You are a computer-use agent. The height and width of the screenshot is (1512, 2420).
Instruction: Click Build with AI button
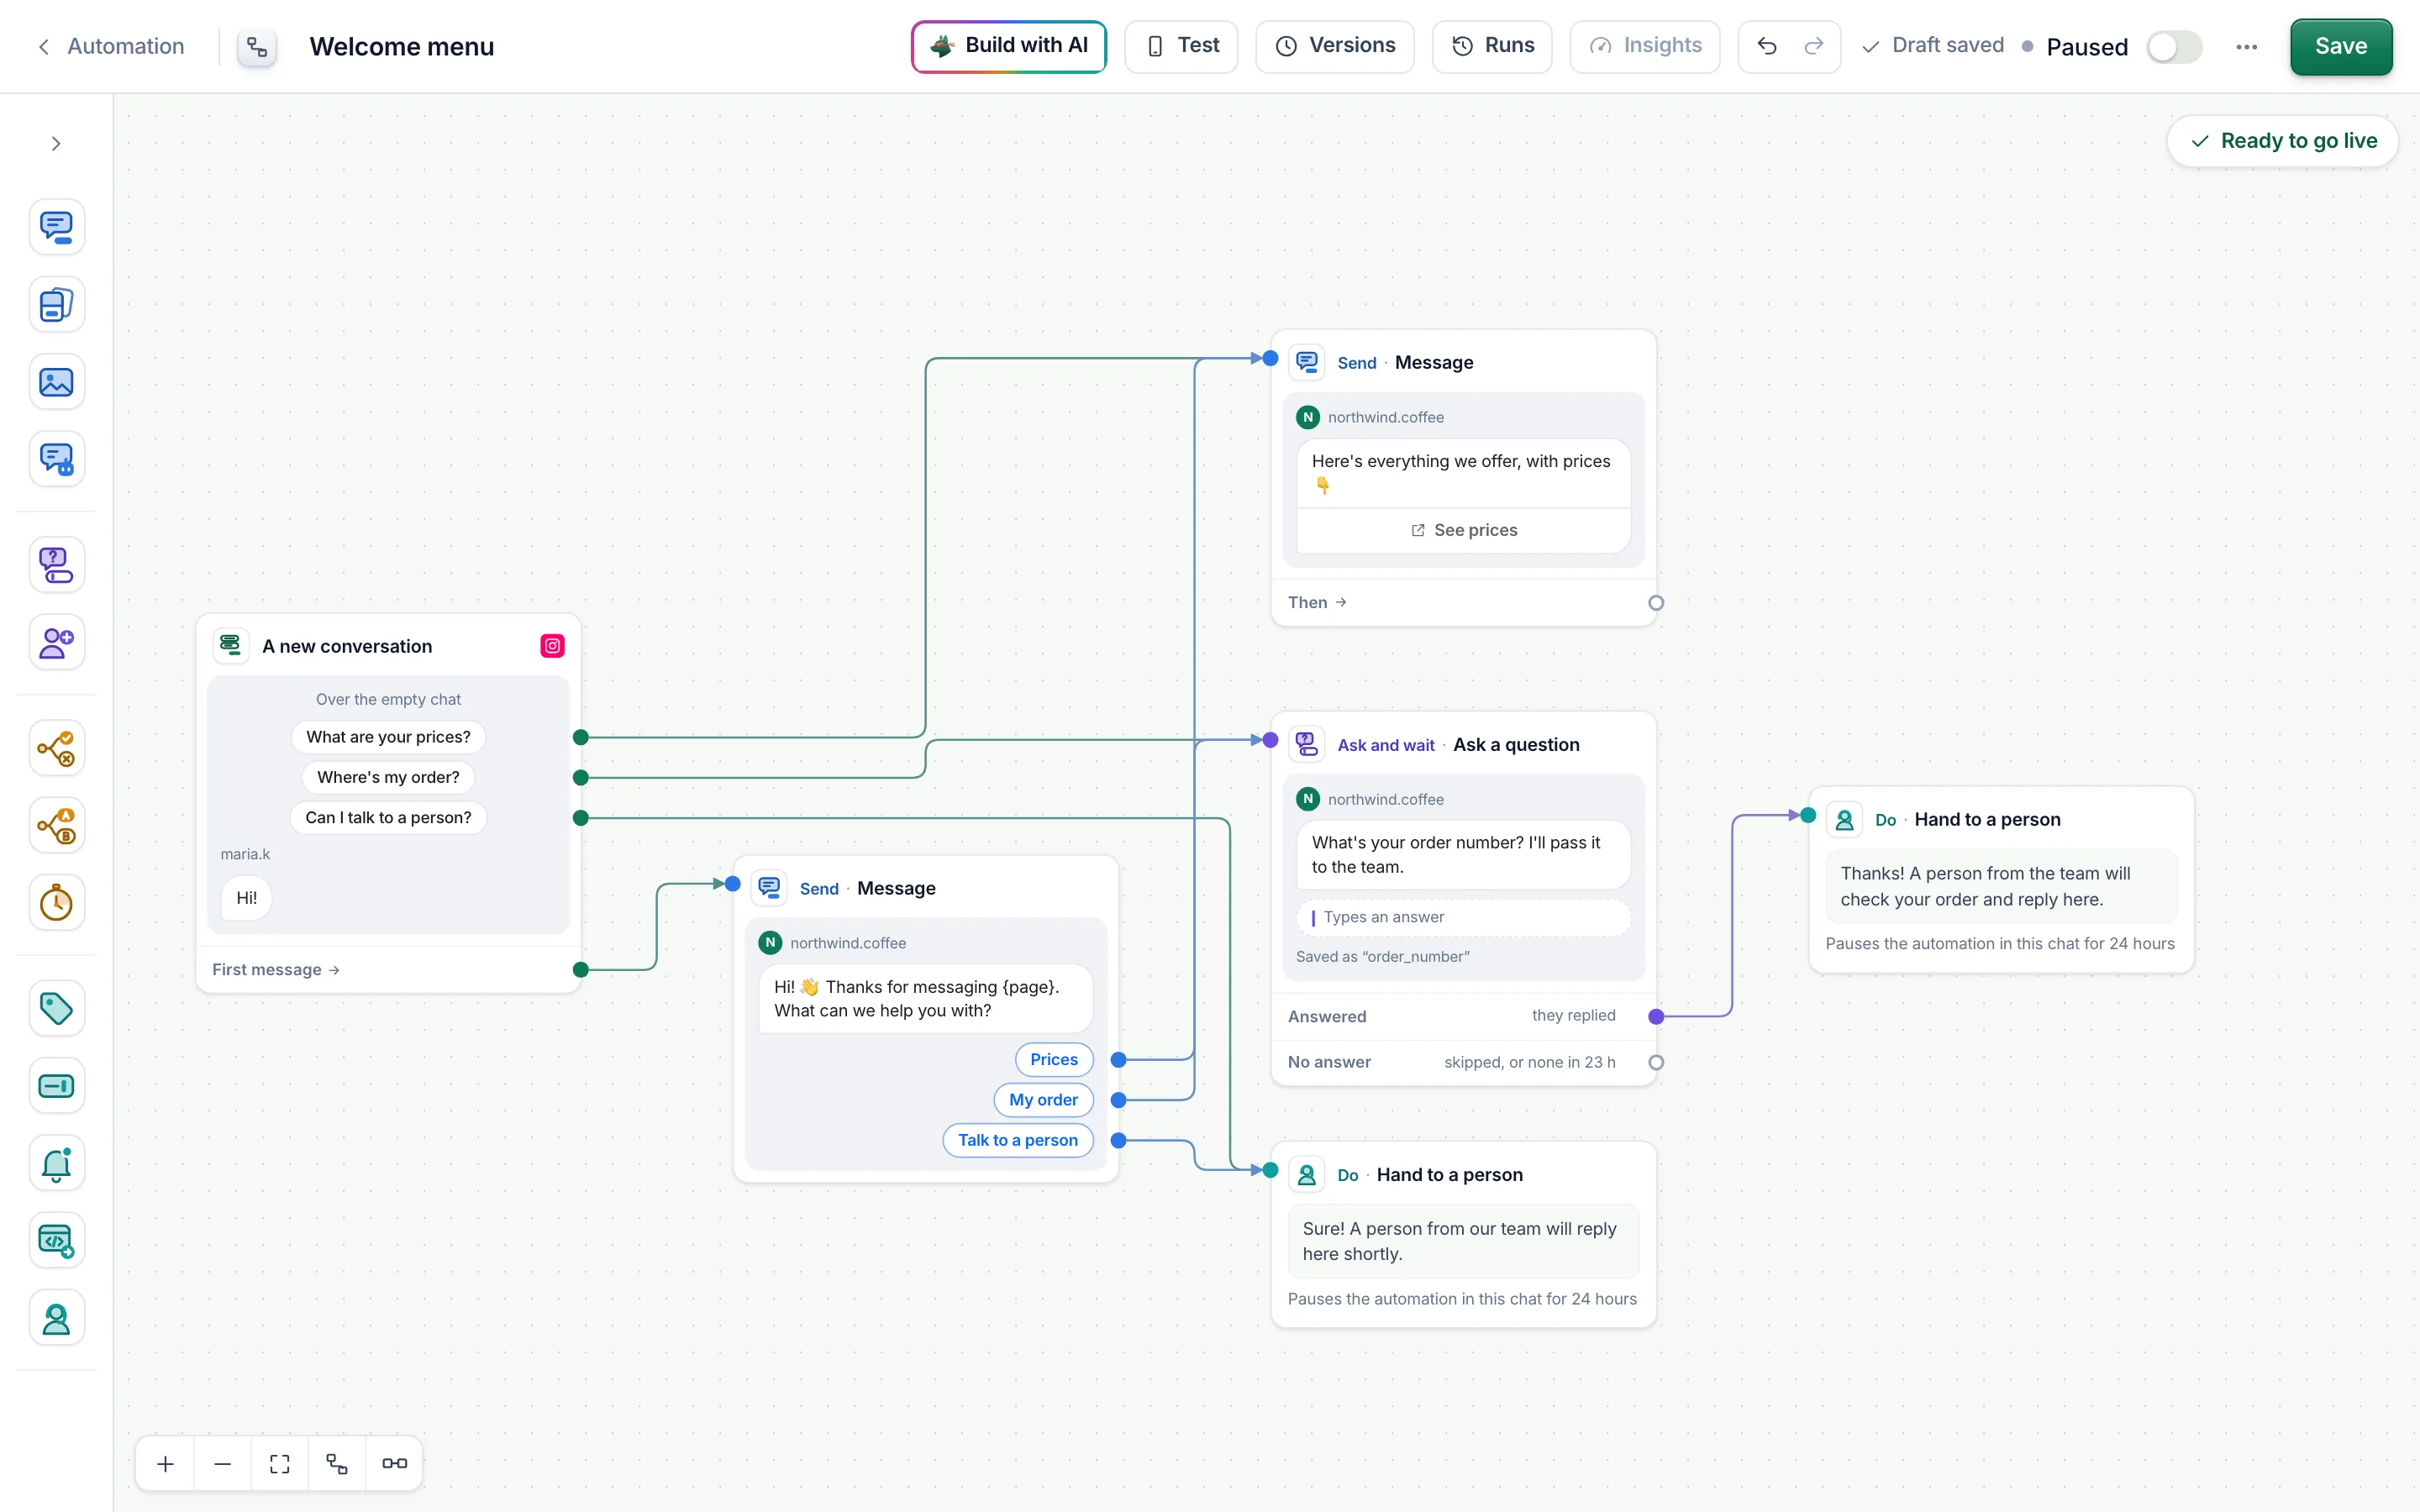tap(1008, 46)
